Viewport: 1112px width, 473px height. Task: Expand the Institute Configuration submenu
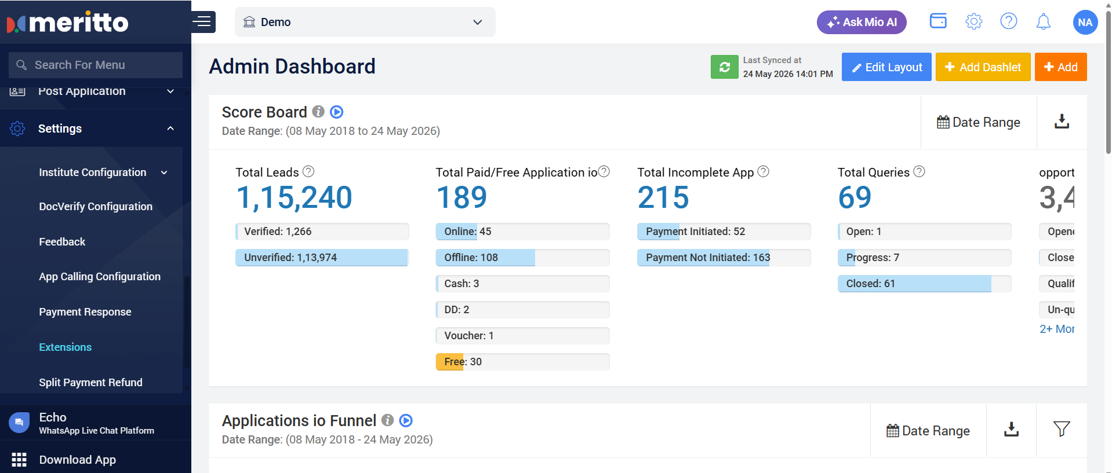[x=164, y=173]
